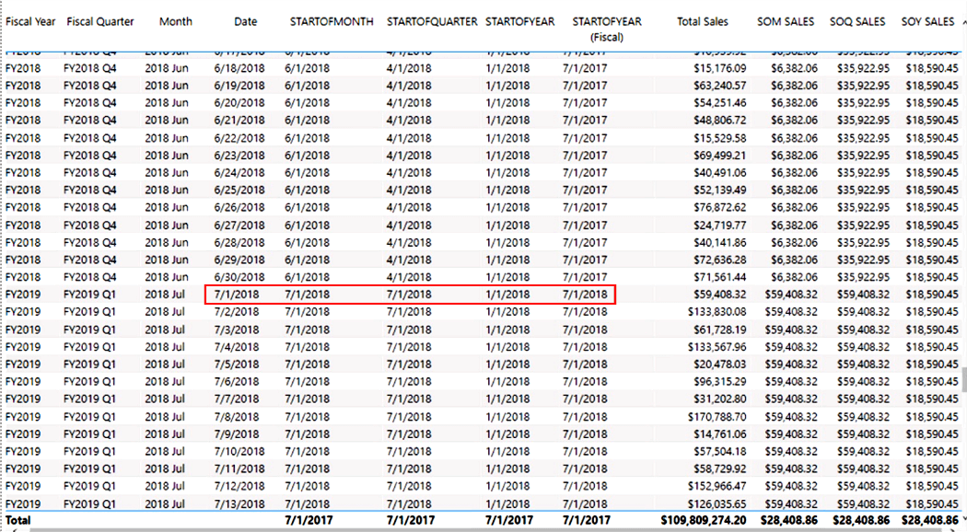967x532 pixels.
Task: Click the Total Sales value $69,499.21
Action: coord(719,155)
